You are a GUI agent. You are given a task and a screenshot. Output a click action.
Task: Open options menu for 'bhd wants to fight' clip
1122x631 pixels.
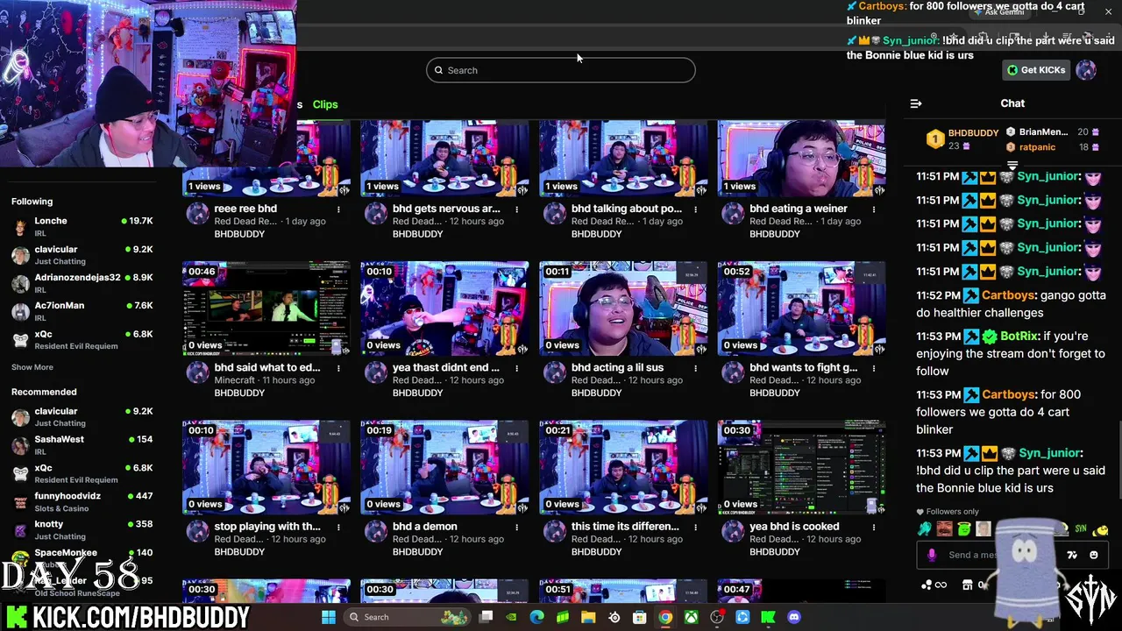tap(874, 368)
